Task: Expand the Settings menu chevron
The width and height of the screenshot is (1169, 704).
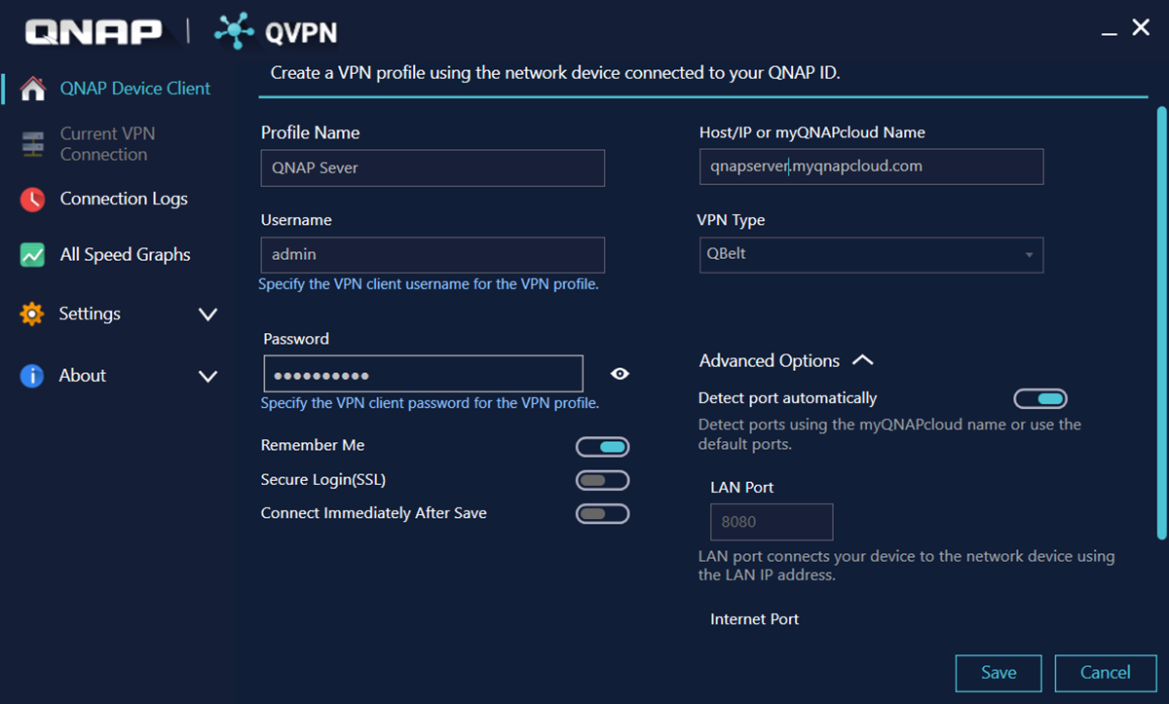Action: point(207,314)
